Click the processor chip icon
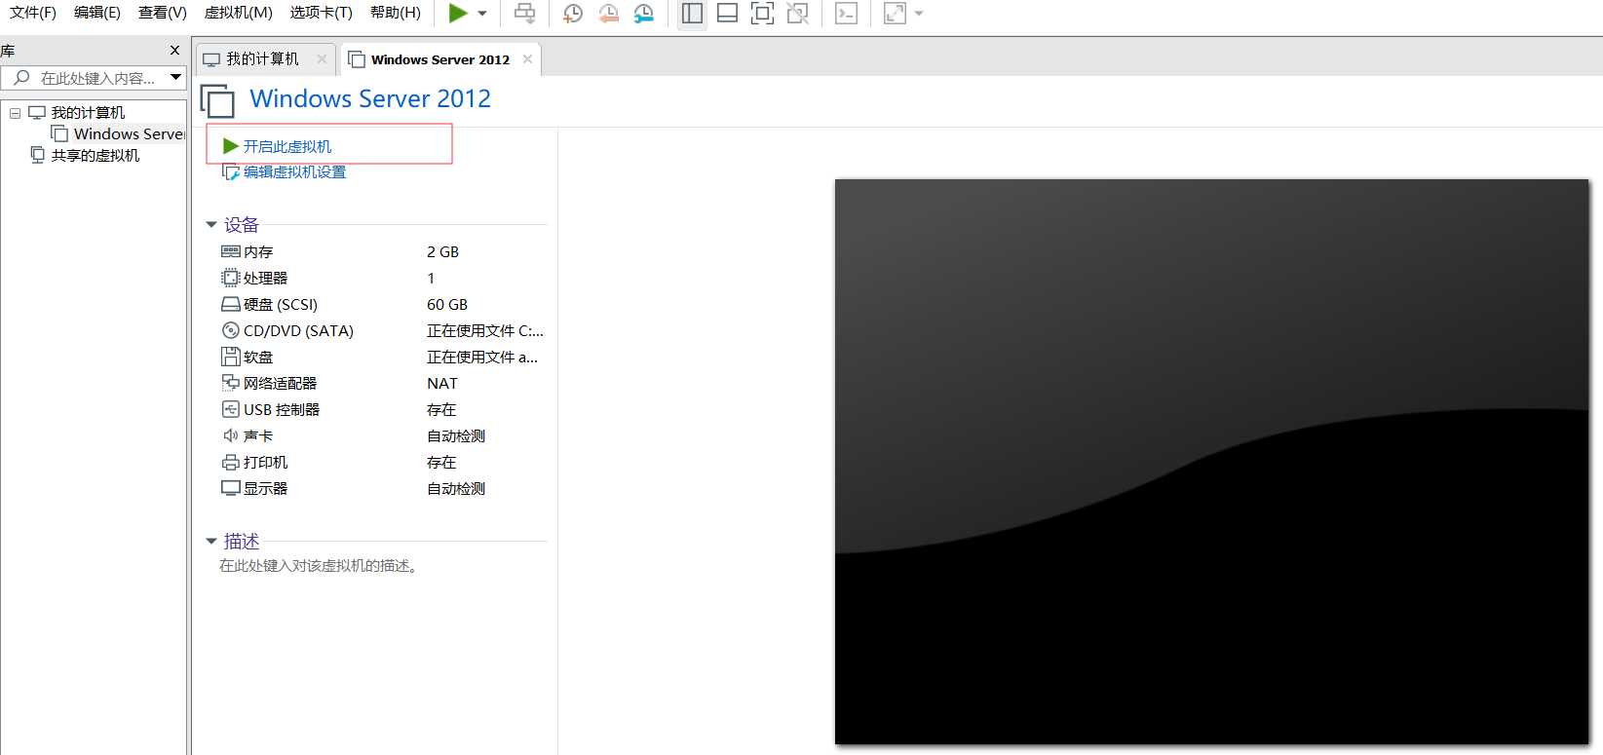This screenshot has height=755, width=1603. click(231, 278)
